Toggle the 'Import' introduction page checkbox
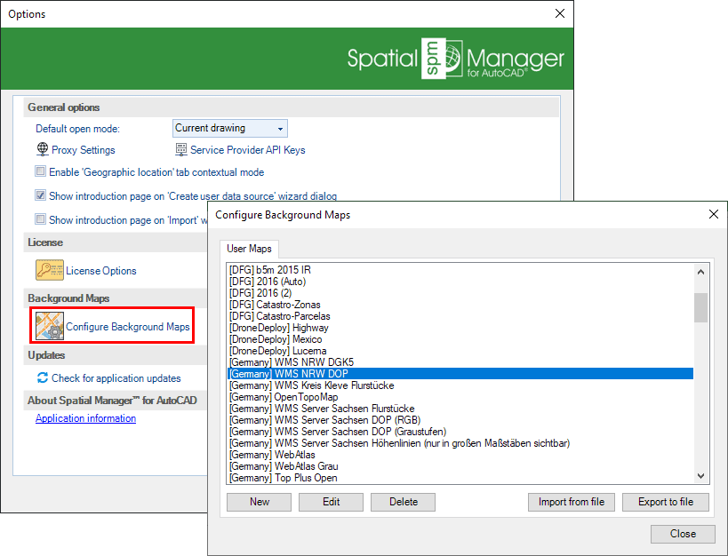The image size is (728, 556). point(41,219)
